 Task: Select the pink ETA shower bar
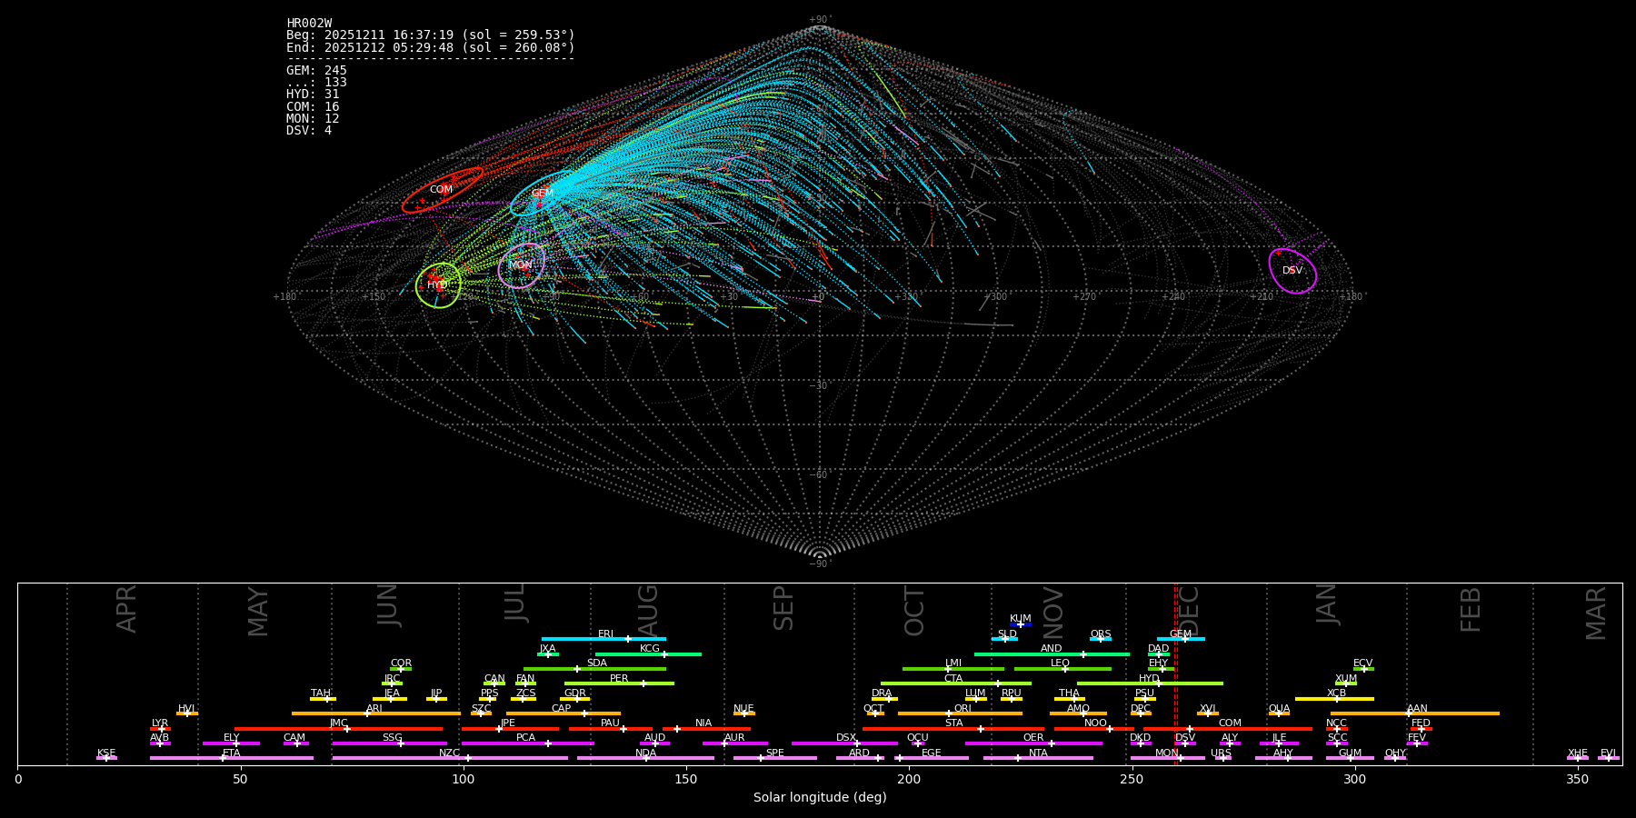tap(232, 758)
